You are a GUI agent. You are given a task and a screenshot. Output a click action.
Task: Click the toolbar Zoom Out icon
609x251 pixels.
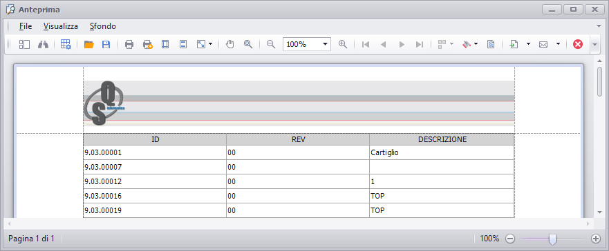pos(271,45)
